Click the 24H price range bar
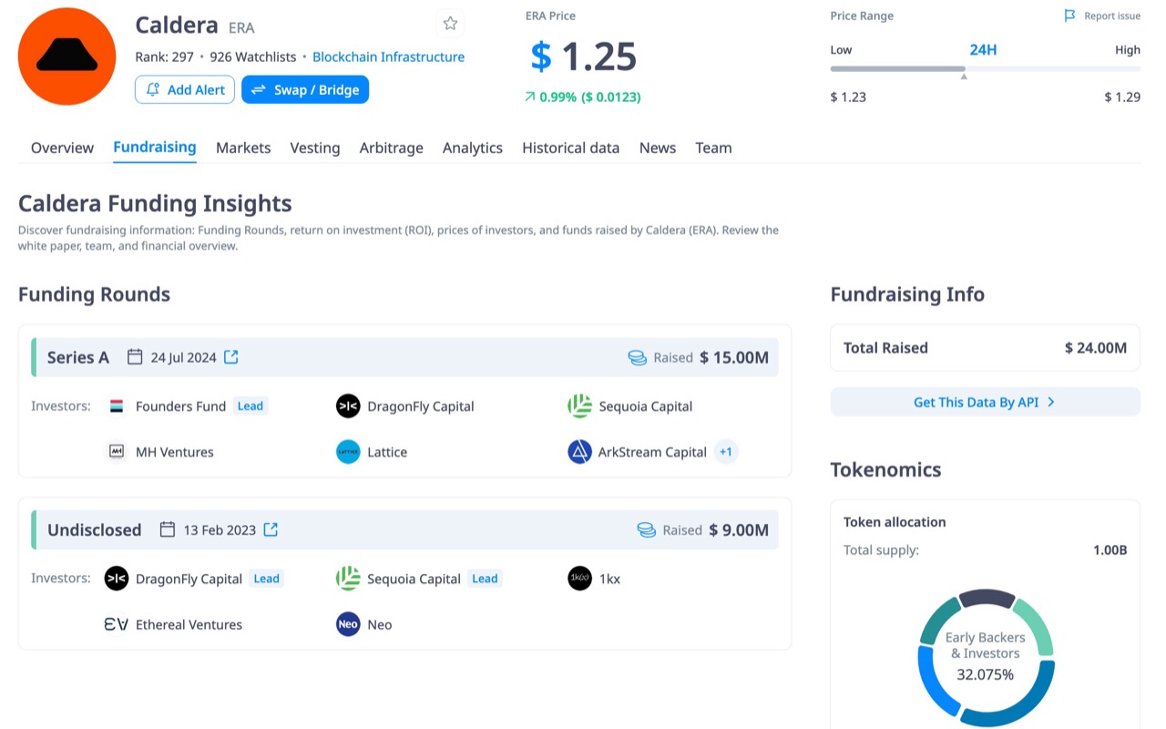Screen dimensions: 1166x729 point(985,68)
